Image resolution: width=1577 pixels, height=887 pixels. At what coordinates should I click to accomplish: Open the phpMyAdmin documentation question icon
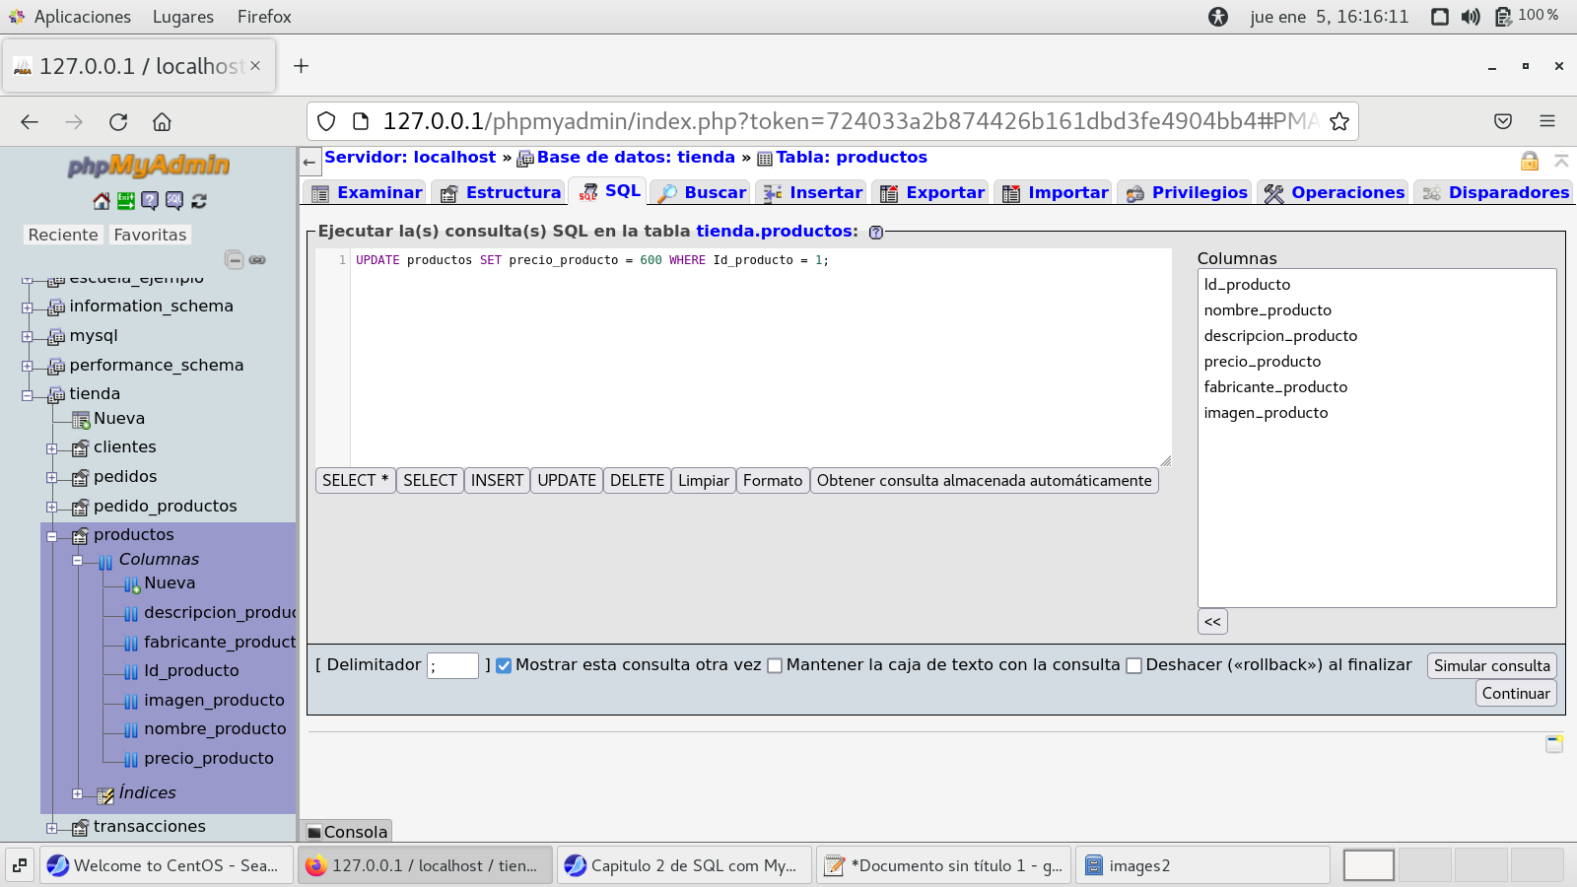point(150,201)
